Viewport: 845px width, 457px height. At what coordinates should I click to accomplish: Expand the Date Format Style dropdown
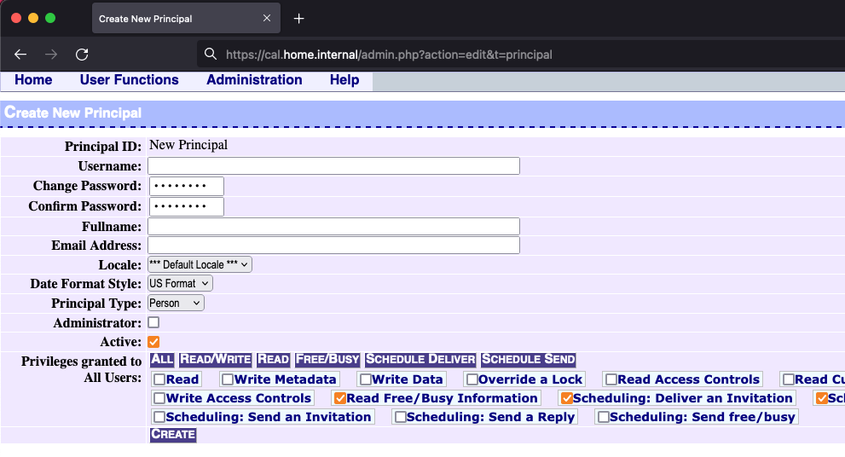[180, 284]
